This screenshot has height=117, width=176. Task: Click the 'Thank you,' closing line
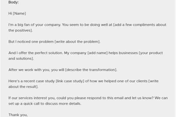[x=18, y=115]
